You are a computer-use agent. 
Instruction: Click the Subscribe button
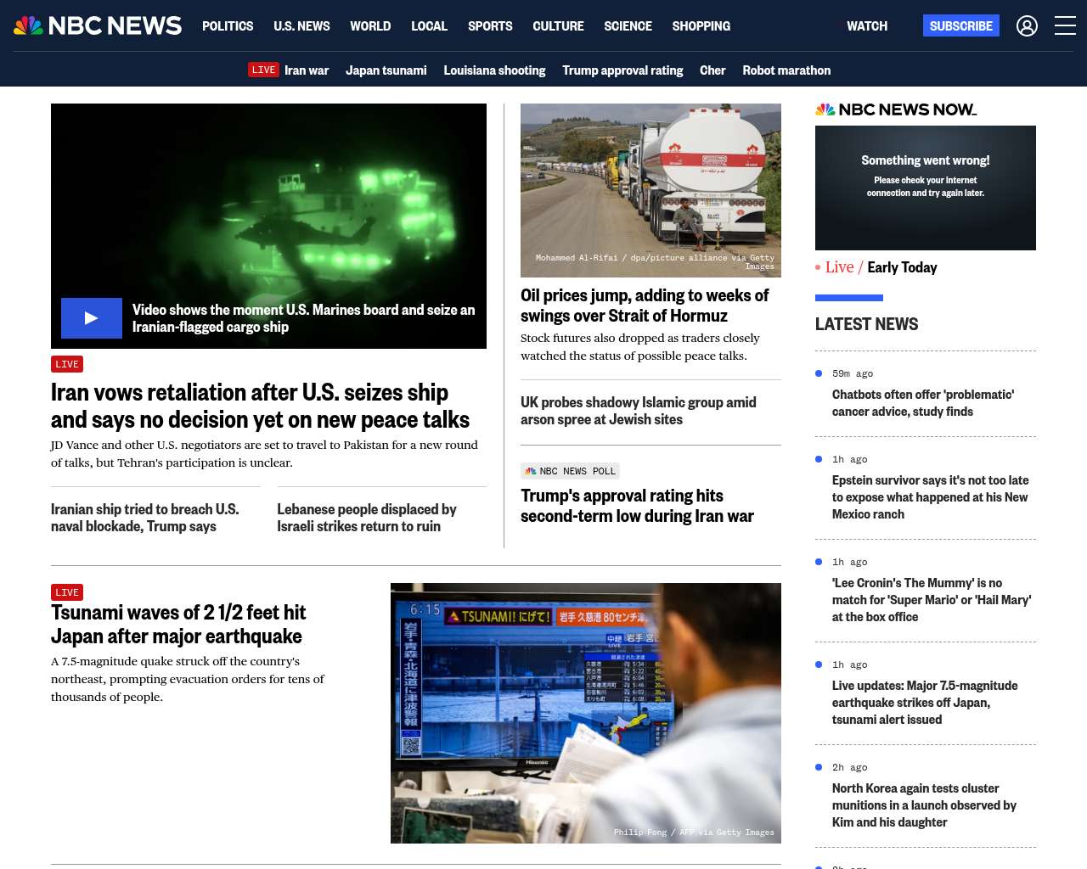point(960,26)
